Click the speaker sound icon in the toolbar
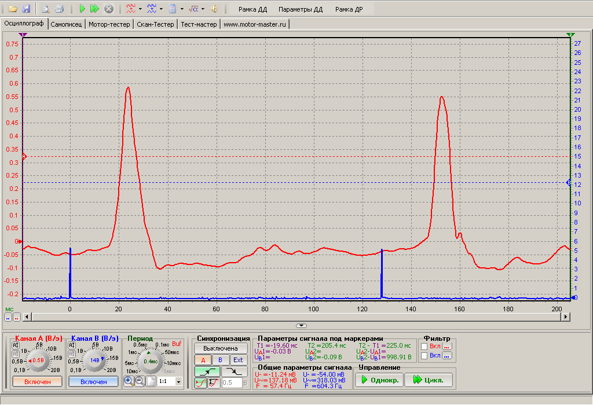This screenshot has height=405, width=593. 214,9
